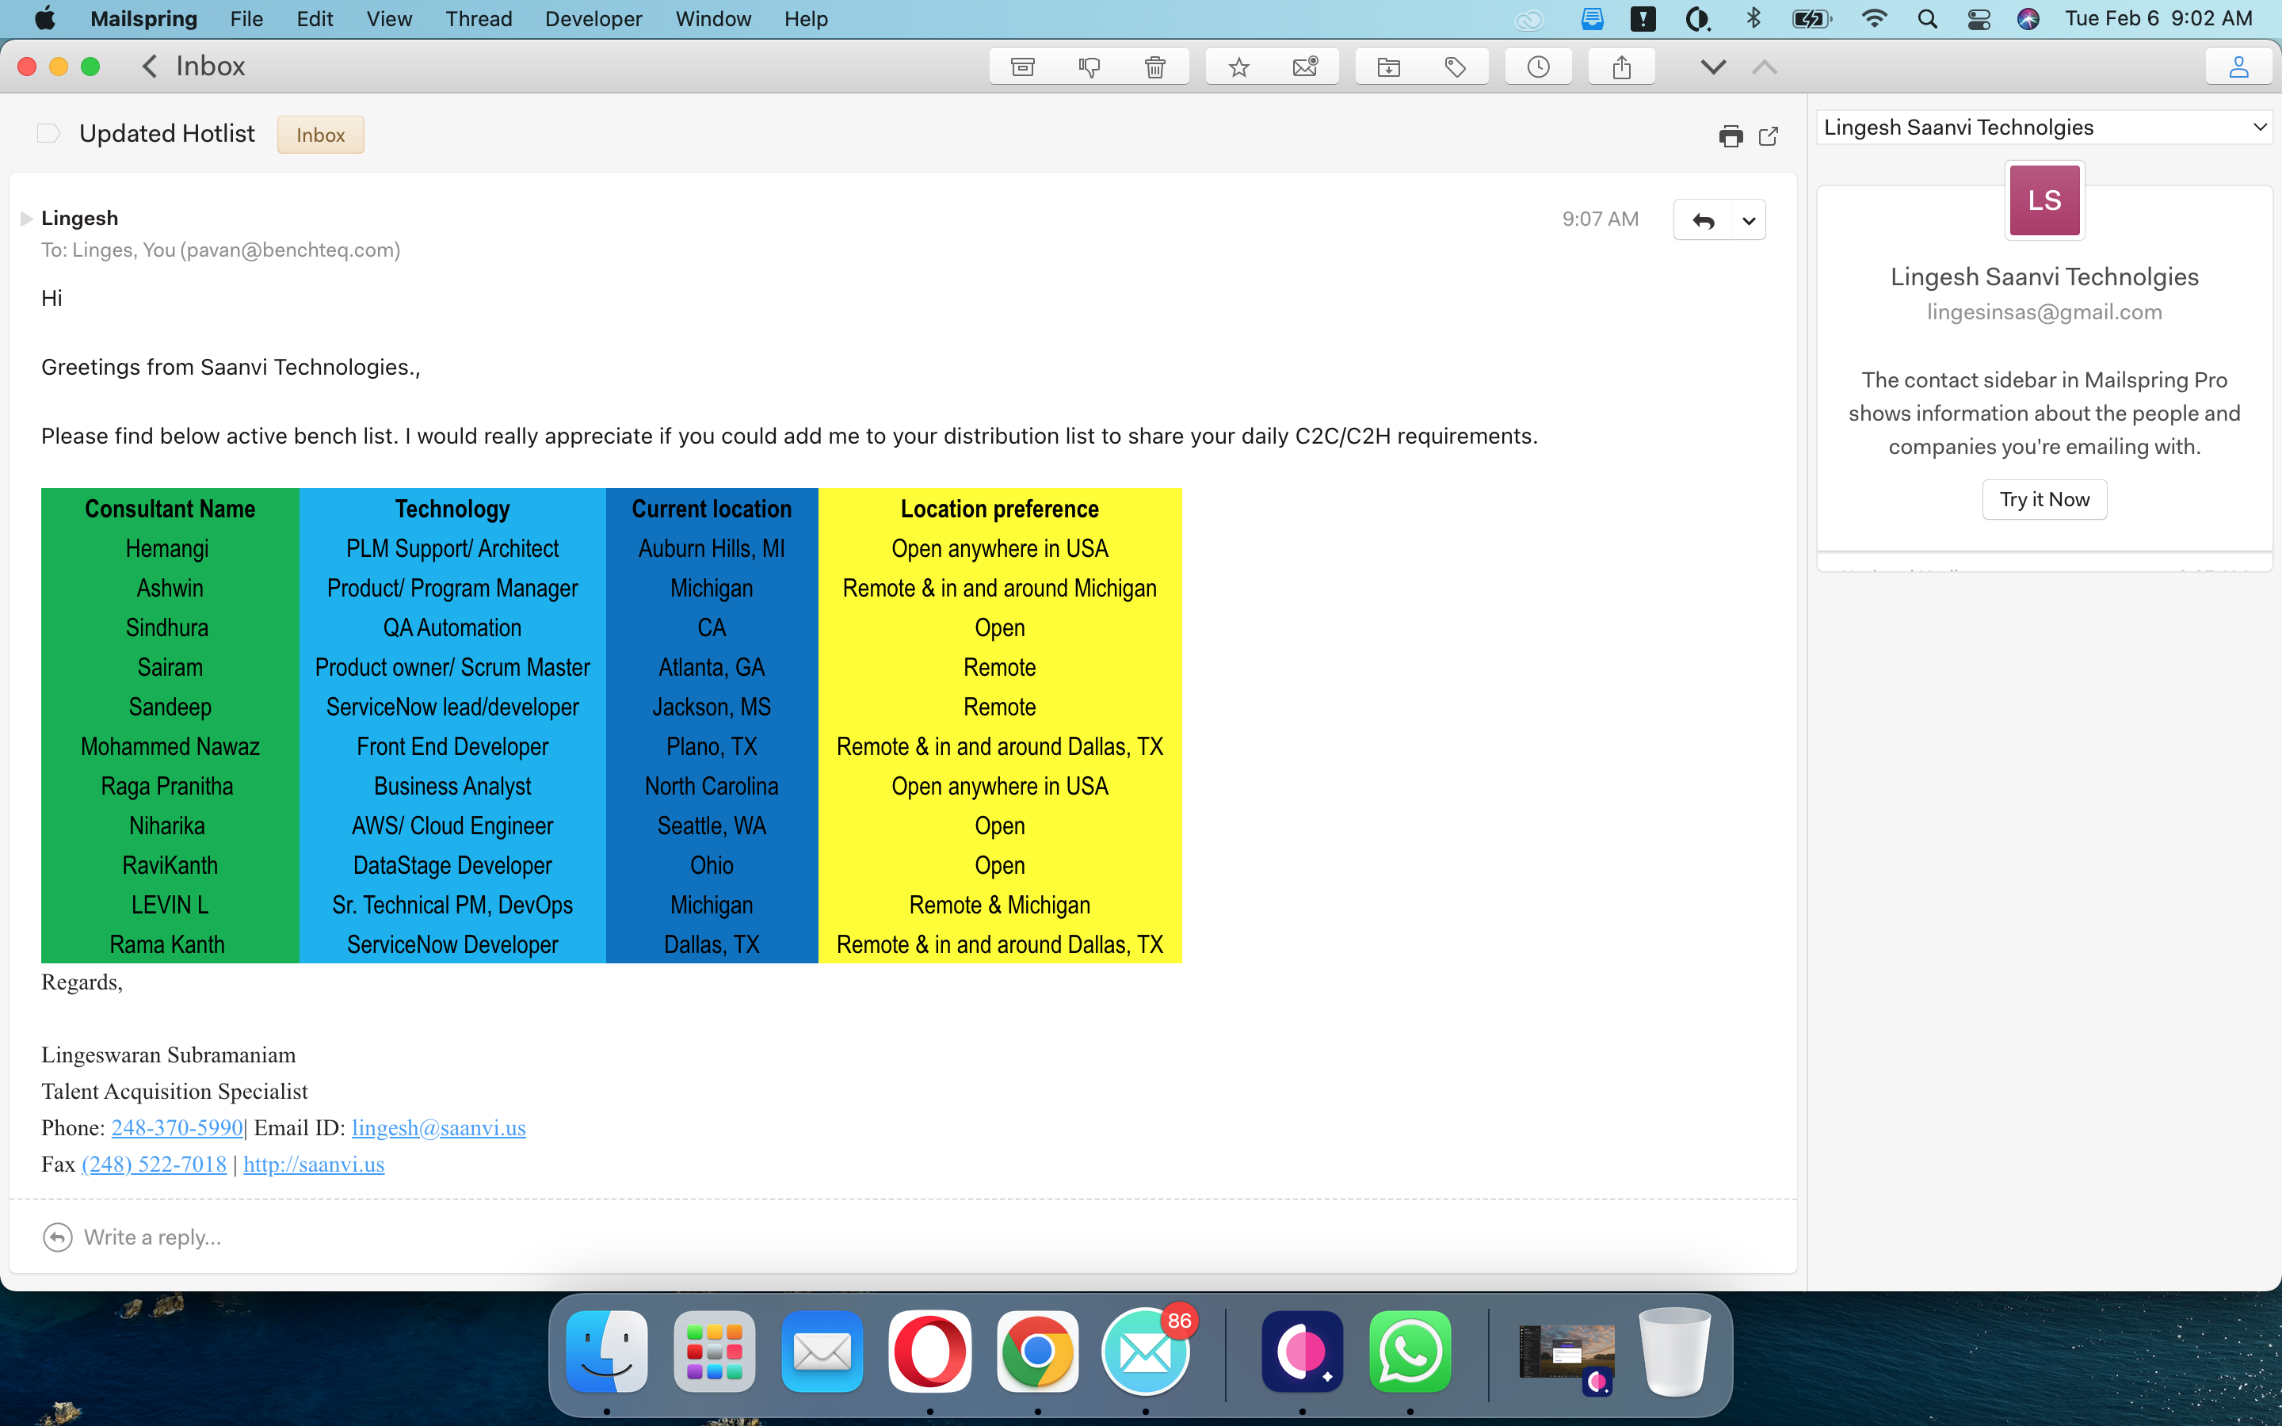
Task: Expand Lingesh message header details triangle
Action: tap(26, 219)
